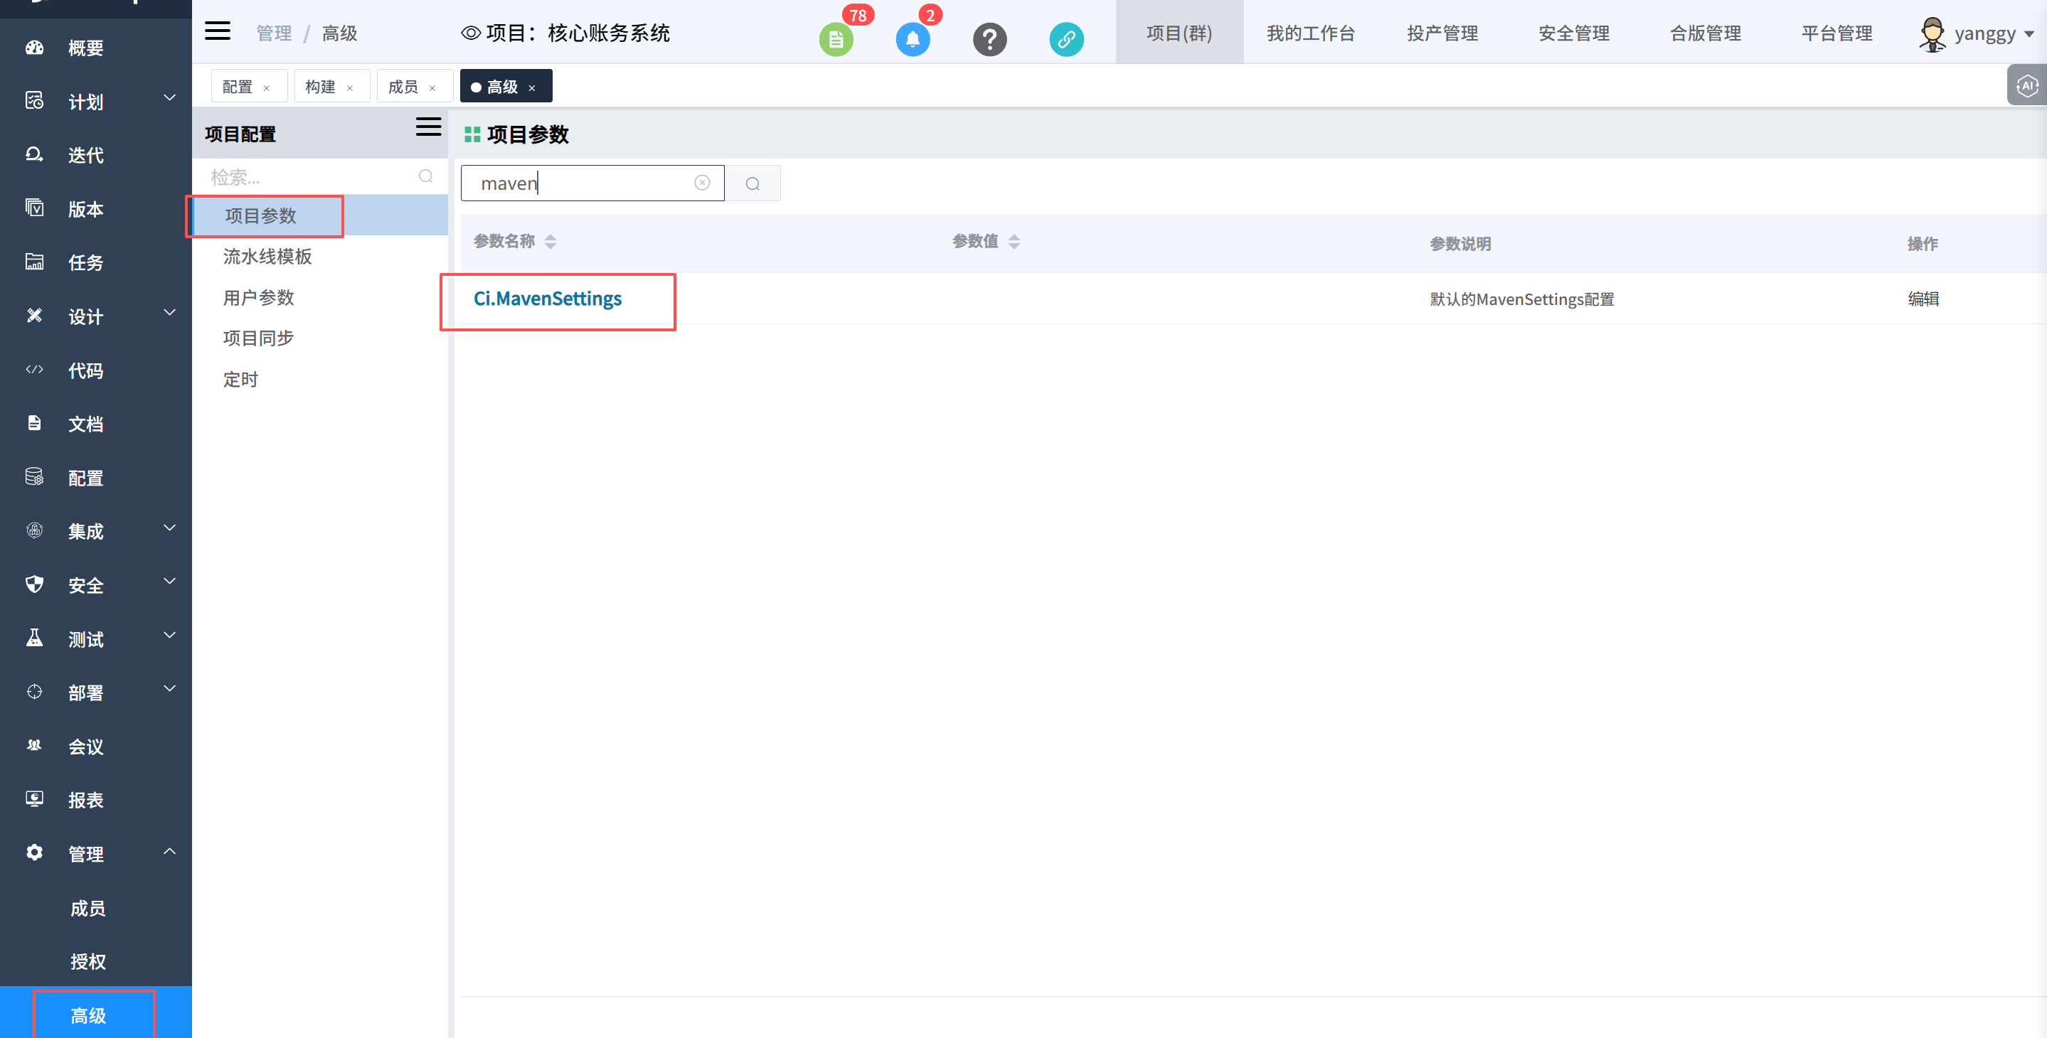Click the parameter search magnifier button
The width and height of the screenshot is (2047, 1038).
[x=753, y=183]
